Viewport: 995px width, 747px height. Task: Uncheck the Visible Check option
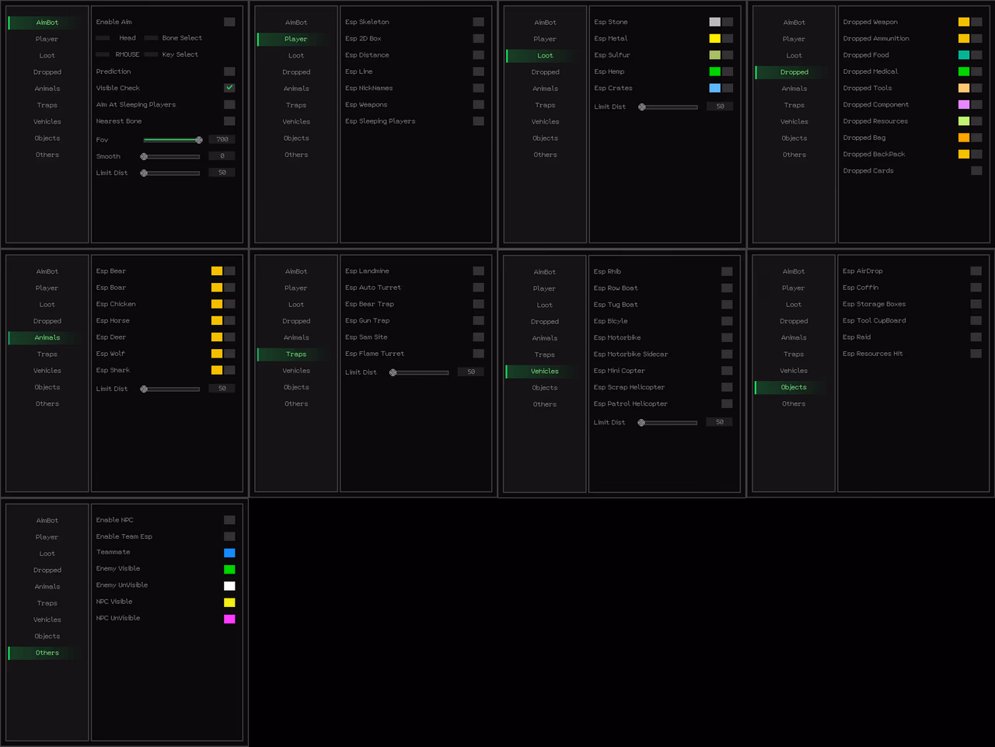coord(229,88)
